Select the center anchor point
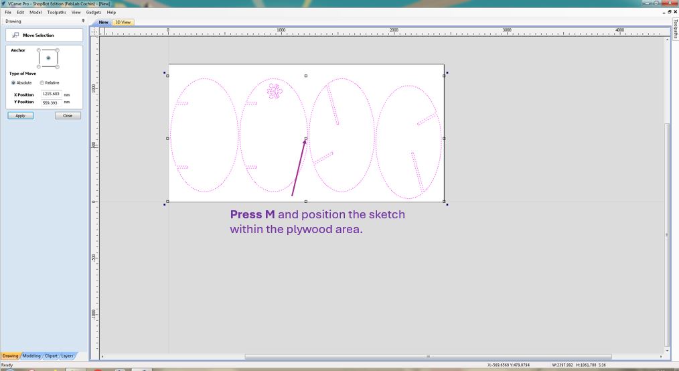 click(48, 58)
